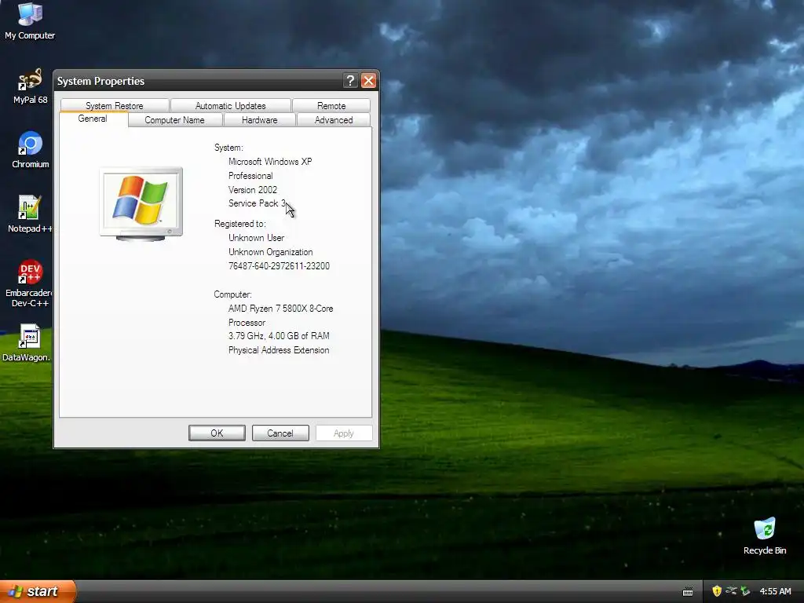Viewport: 804px width, 603px height.
Task: Select the Recycle Bin icon
Action: click(765, 535)
